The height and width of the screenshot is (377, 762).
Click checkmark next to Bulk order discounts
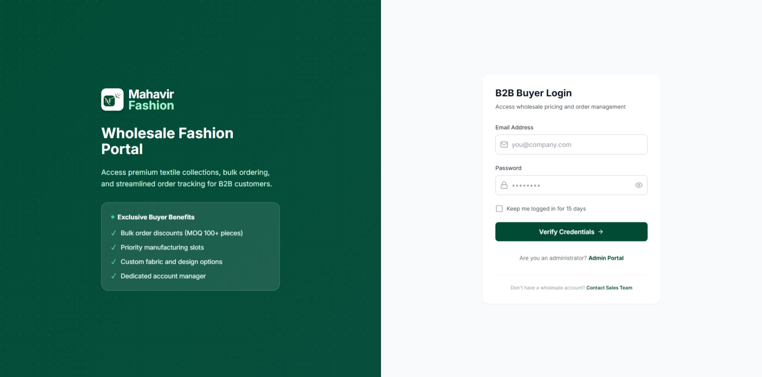click(113, 233)
